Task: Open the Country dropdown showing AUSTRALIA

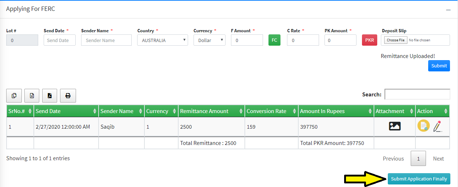Action: (163, 40)
